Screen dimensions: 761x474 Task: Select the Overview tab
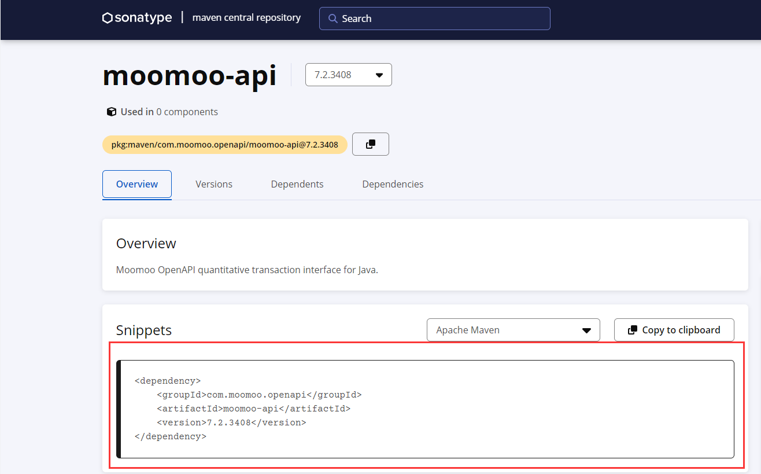point(137,184)
